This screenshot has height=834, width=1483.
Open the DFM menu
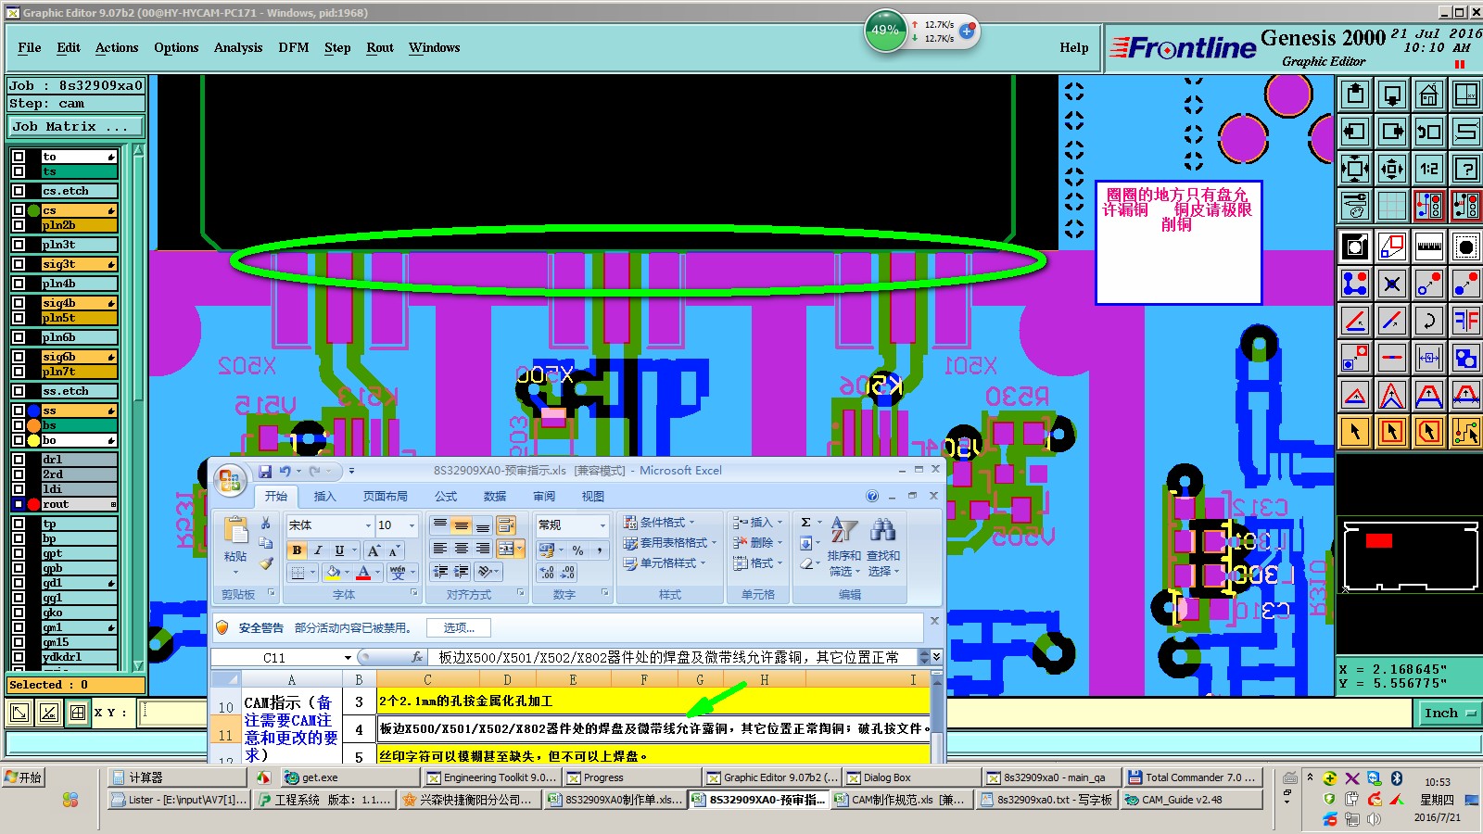(294, 47)
